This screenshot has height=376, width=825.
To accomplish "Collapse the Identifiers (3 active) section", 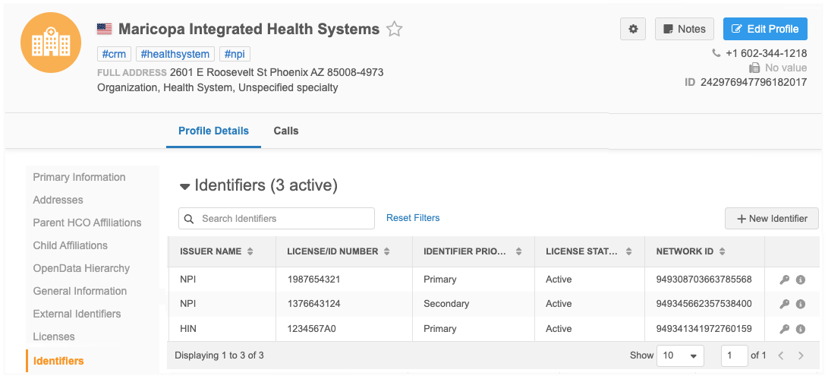I will 184,186.
